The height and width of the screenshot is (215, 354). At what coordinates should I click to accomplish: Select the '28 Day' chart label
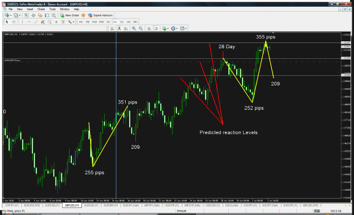click(x=227, y=47)
